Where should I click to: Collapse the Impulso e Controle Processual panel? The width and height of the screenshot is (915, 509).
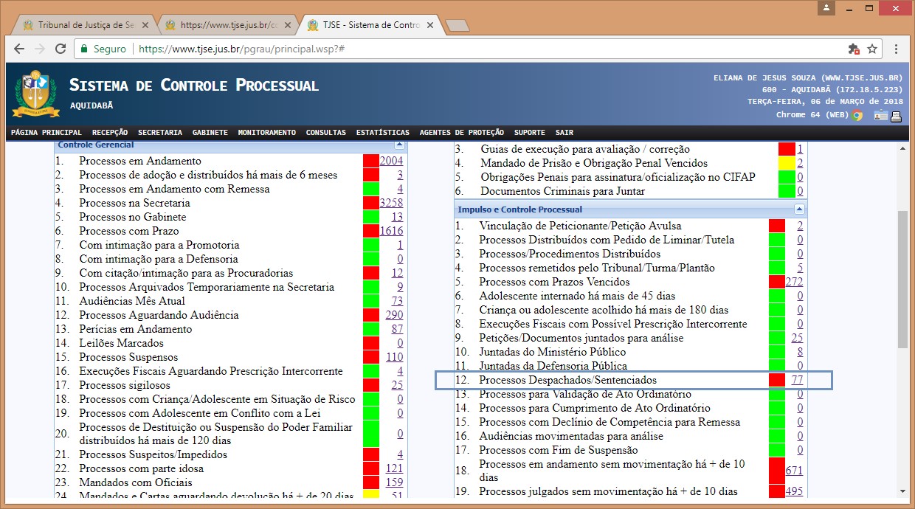[799, 210]
